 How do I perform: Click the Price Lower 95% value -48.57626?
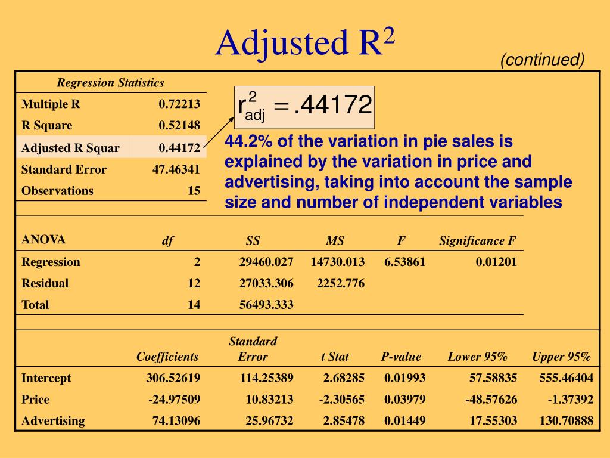point(491,399)
